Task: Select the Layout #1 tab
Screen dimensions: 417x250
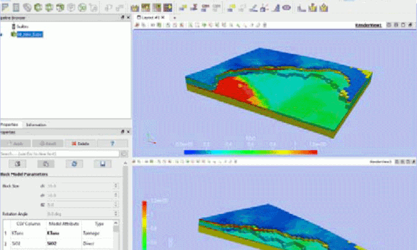Action: point(151,17)
